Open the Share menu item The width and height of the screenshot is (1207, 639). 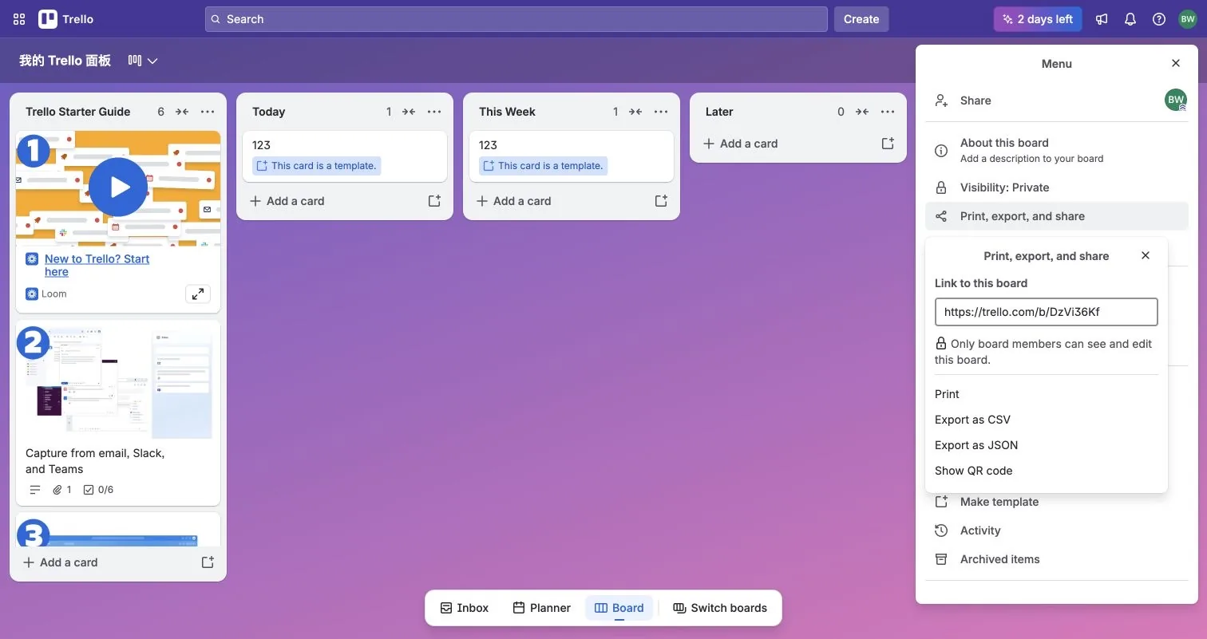(x=1057, y=101)
